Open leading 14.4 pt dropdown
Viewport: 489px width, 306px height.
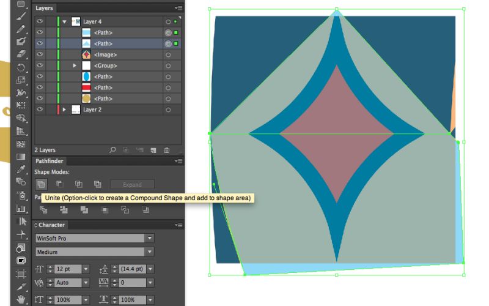[x=150, y=269]
